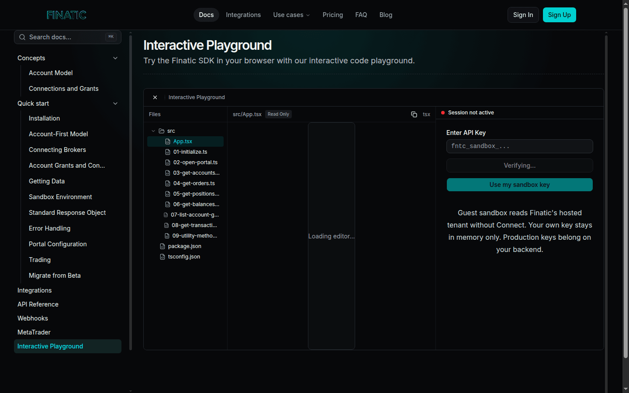Click the browser page vertical scrollbar
The image size is (629, 393).
point(626,183)
